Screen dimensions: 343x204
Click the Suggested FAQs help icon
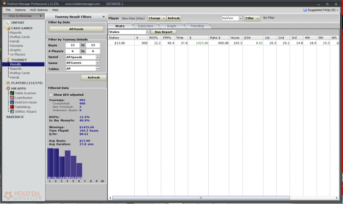[x=305, y=10]
